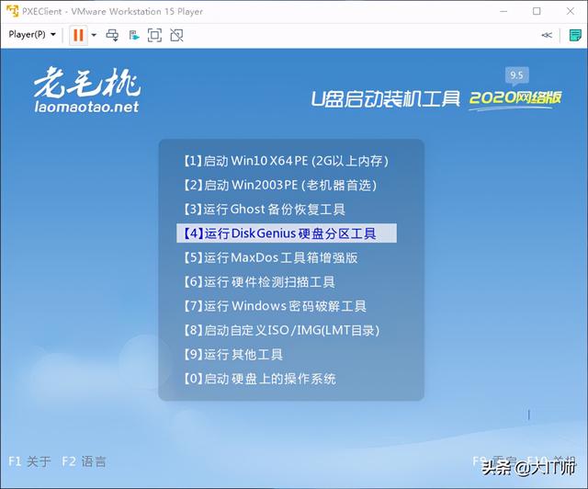This screenshot has height=489, width=588.
Task: Open the Player(P) menu
Action: pyautogui.click(x=32, y=35)
